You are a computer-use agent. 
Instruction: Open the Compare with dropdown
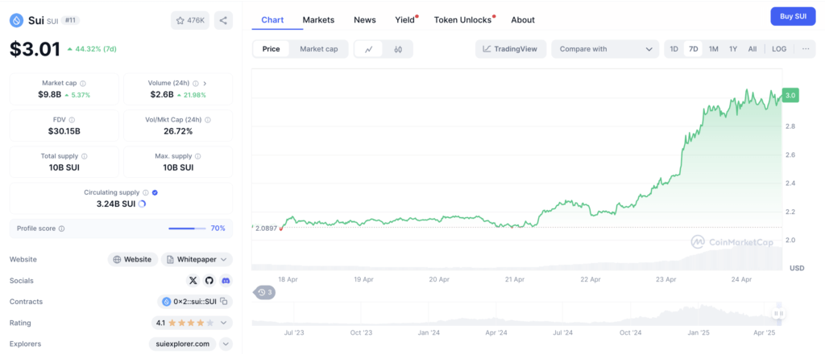[605, 49]
